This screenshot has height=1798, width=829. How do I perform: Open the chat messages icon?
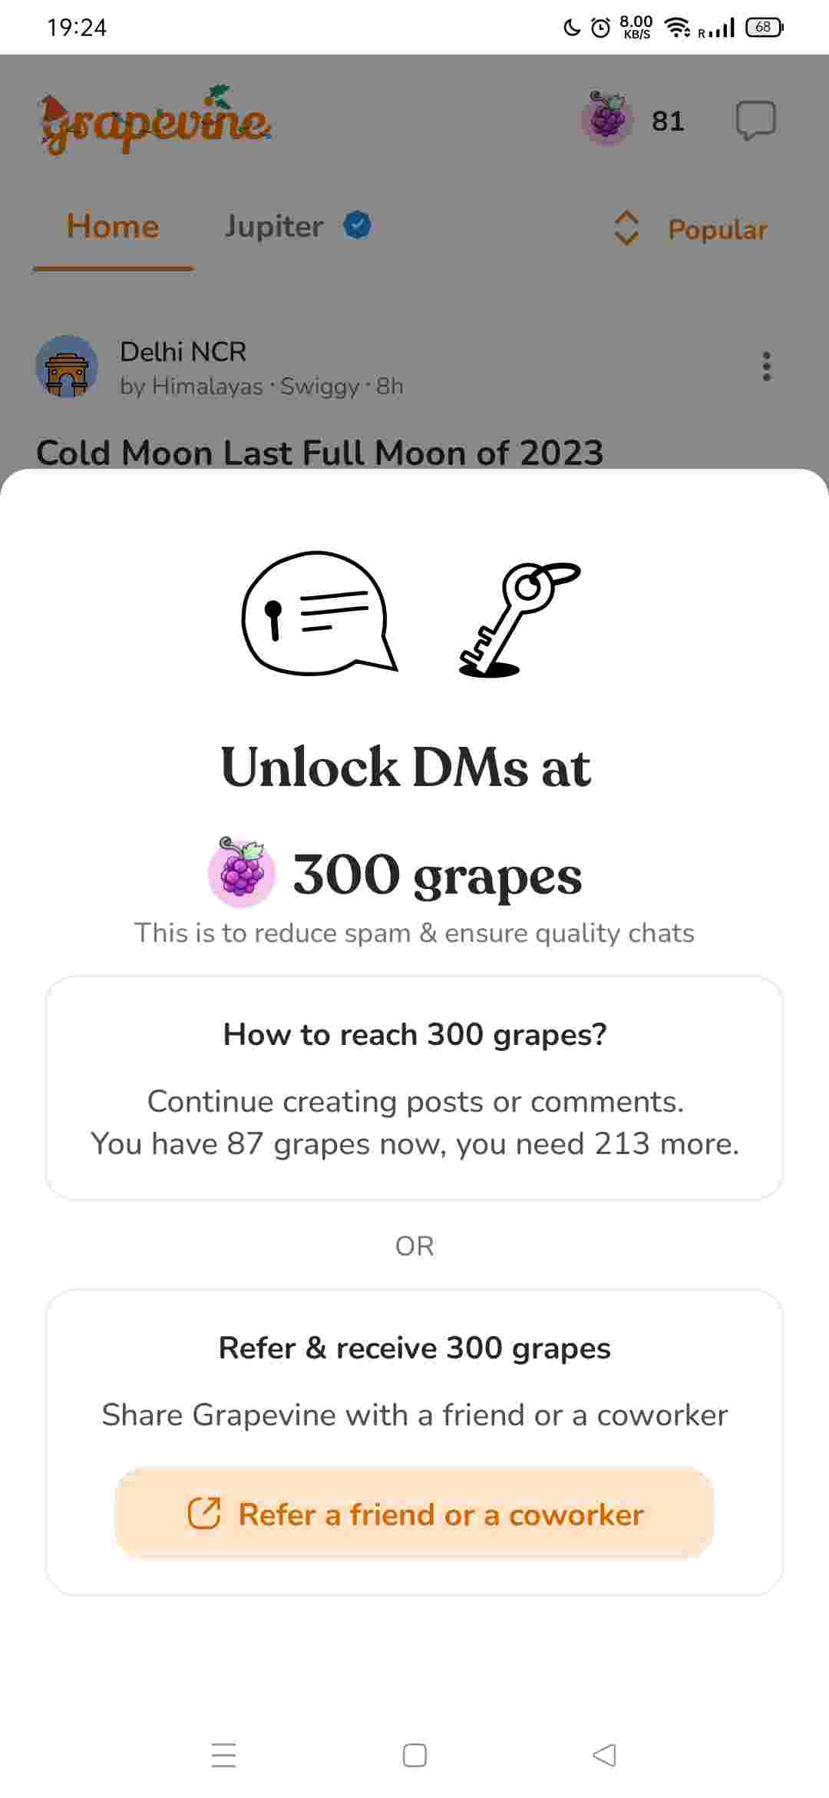click(755, 121)
